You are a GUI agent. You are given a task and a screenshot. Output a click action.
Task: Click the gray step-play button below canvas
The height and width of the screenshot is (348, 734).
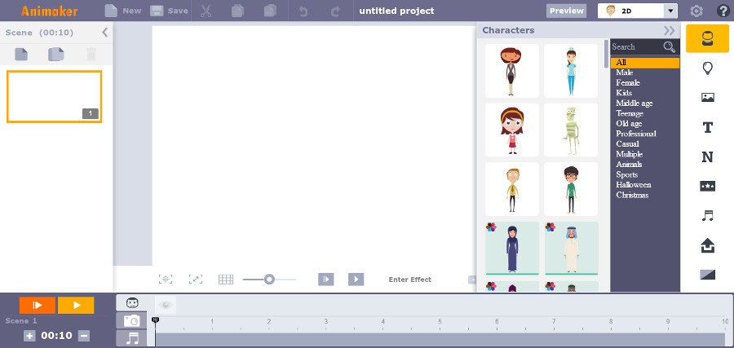pyautogui.click(x=325, y=280)
